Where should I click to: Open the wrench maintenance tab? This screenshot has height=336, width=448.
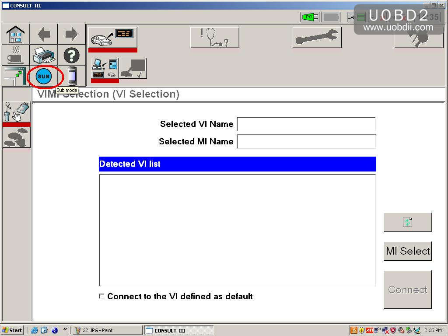[317, 38]
